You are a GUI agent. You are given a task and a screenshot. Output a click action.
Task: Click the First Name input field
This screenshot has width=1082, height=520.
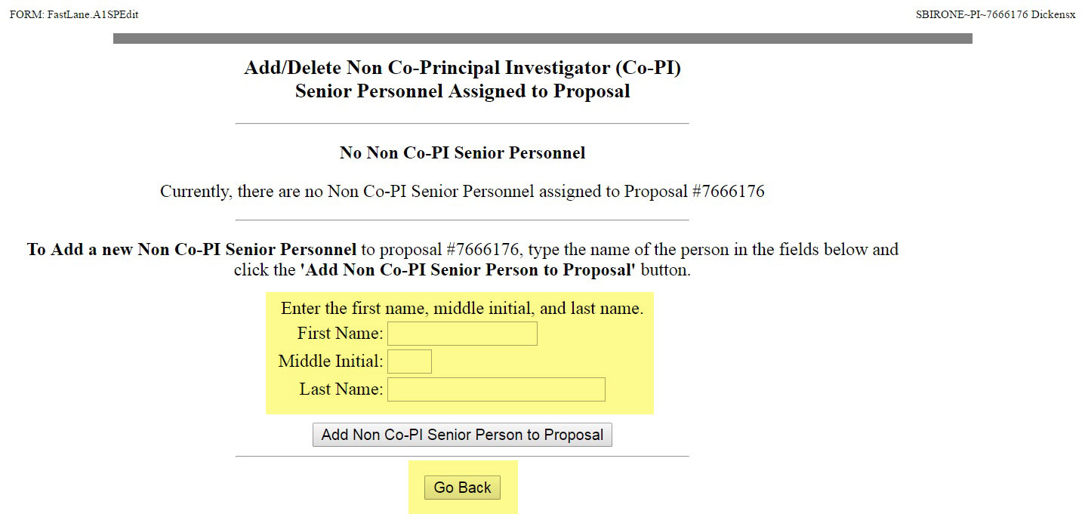click(x=462, y=334)
